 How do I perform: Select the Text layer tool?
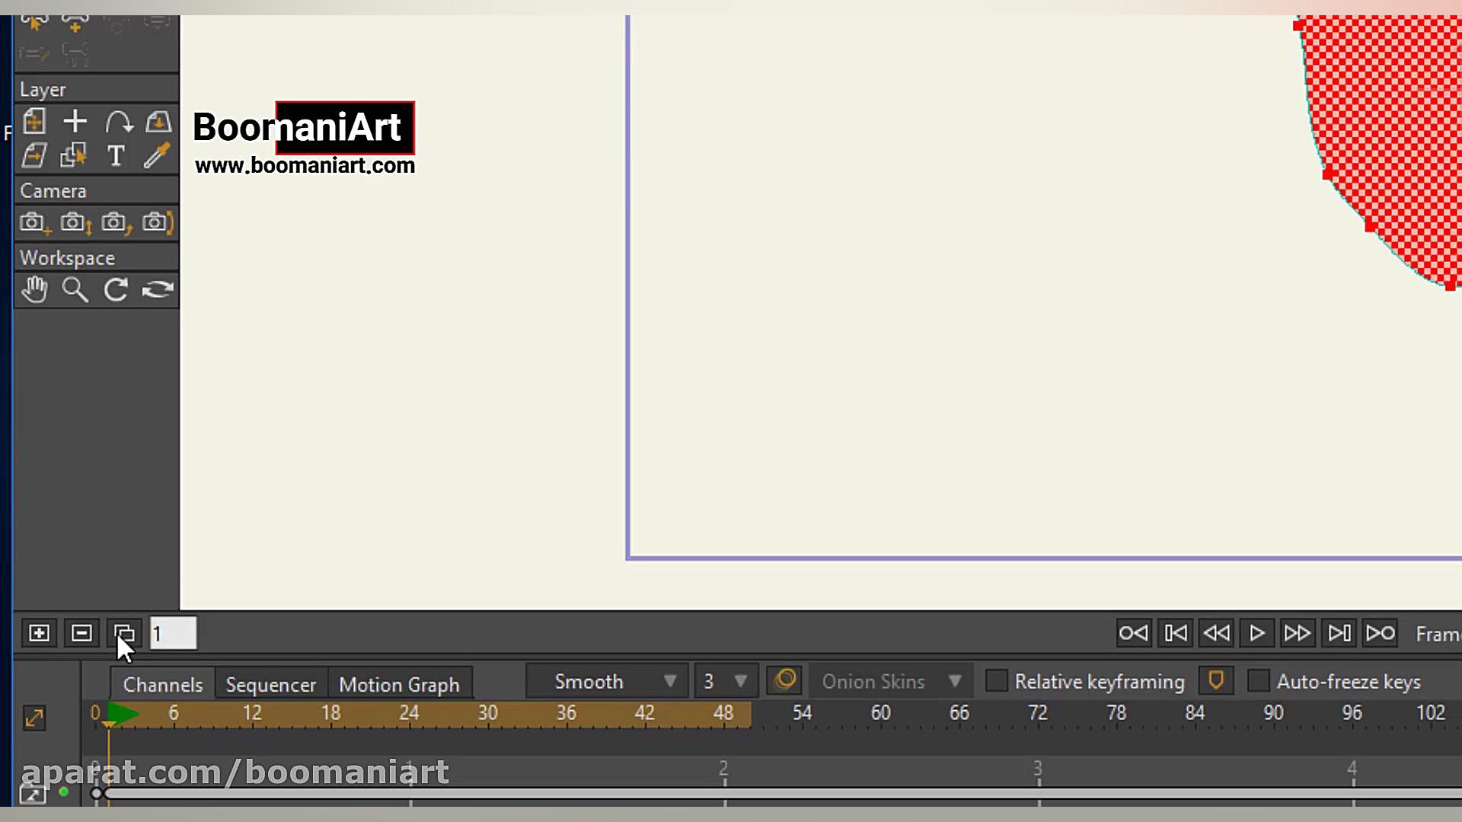[x=116, y=155]
